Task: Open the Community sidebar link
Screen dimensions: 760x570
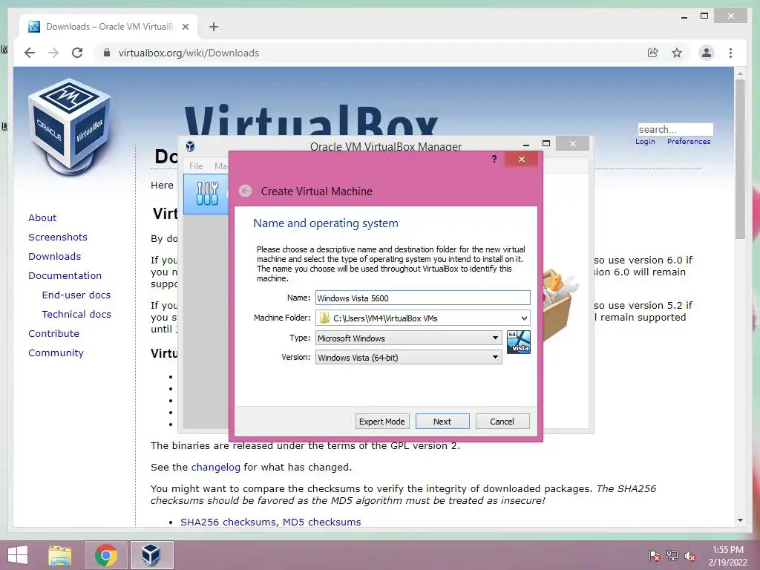Action: (x=56, y=353)
